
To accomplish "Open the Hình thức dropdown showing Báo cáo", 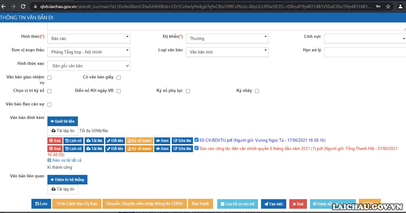I will (x=89, y=38).
